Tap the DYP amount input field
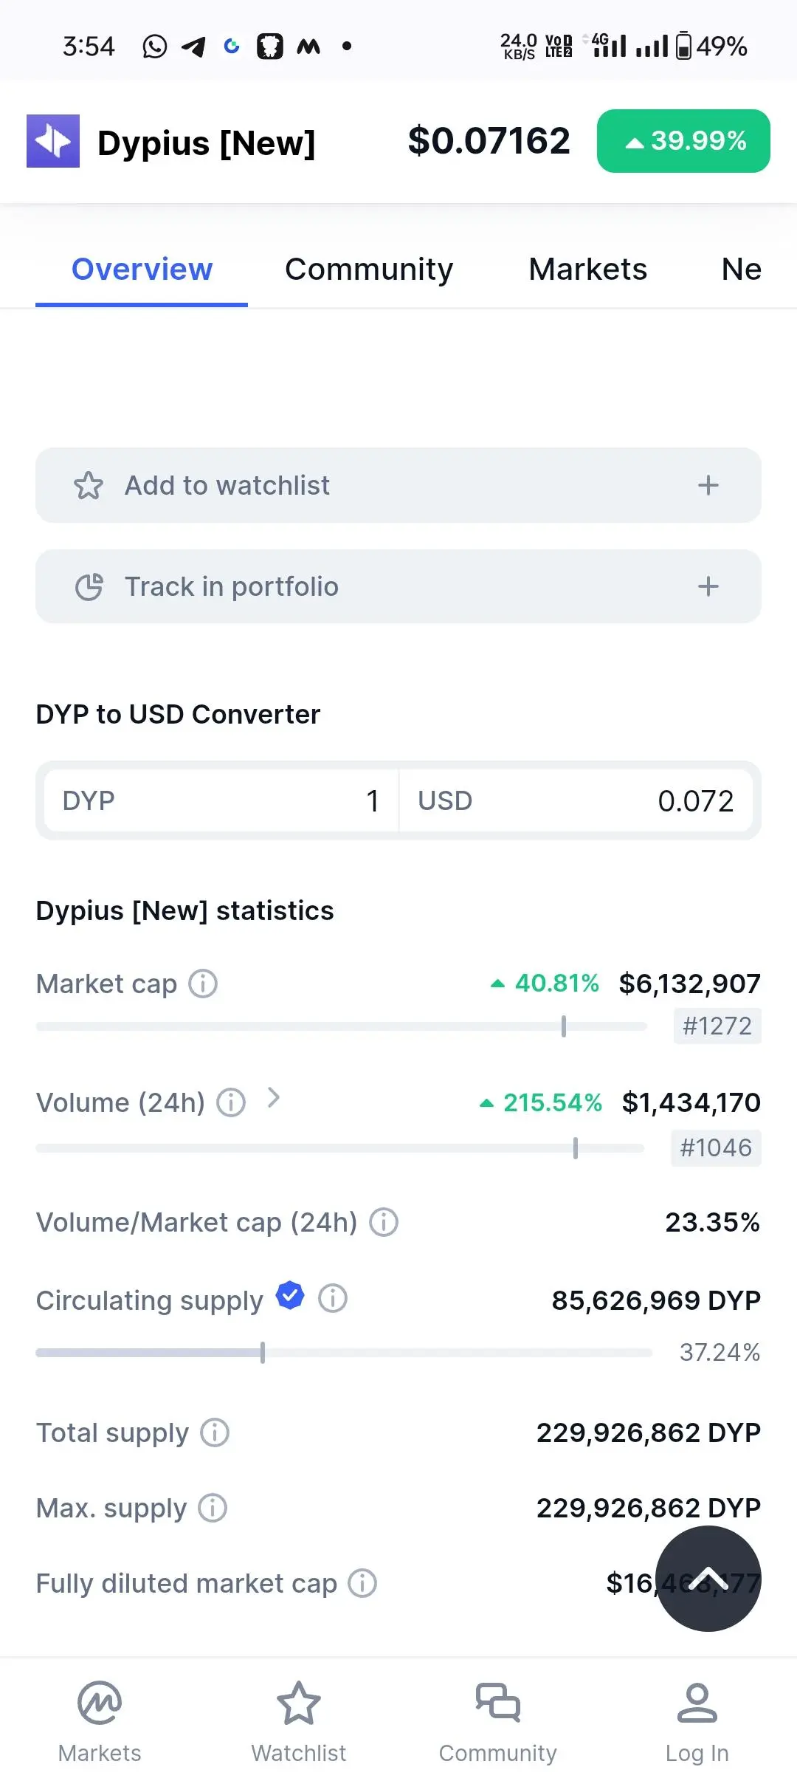The image size is (797, 1781). (221, 800)
